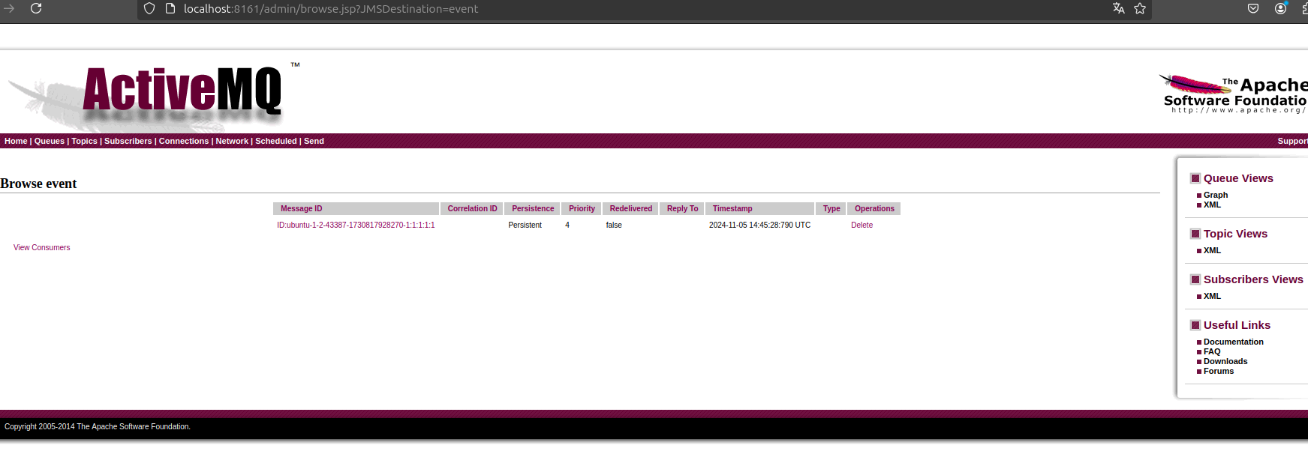Reload the page with the refresh icon
The height and width of the screenshot is (454, 1308).
[x=35, y=8]
